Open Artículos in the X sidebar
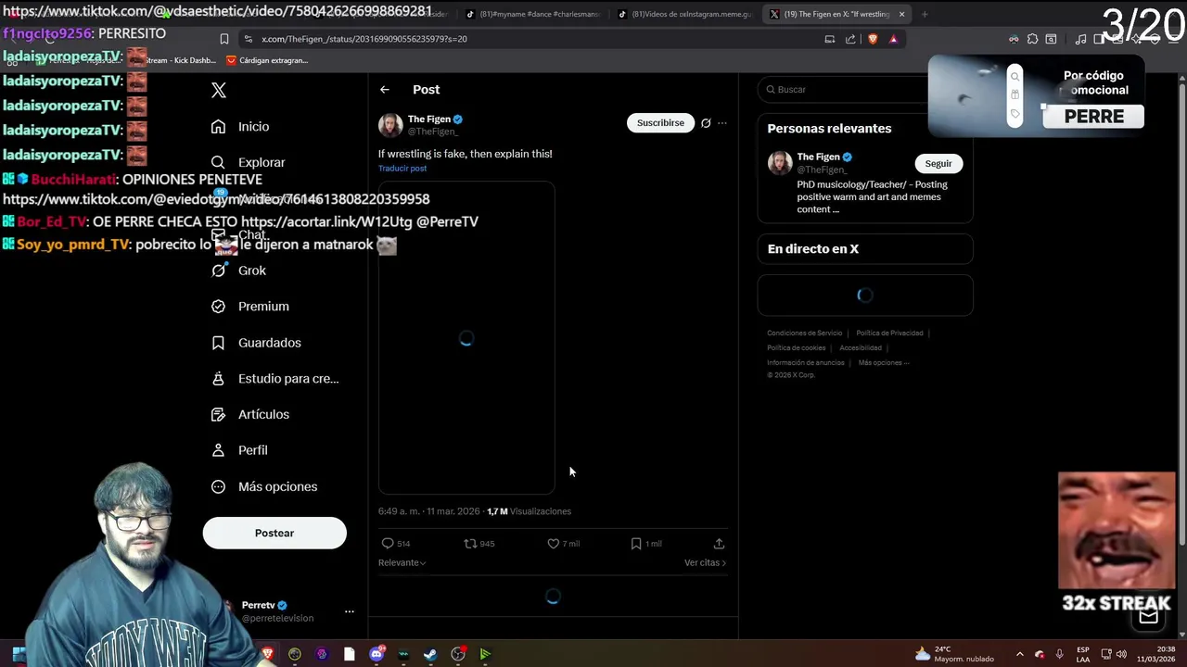1187x667 pixels. click(249, 414)
